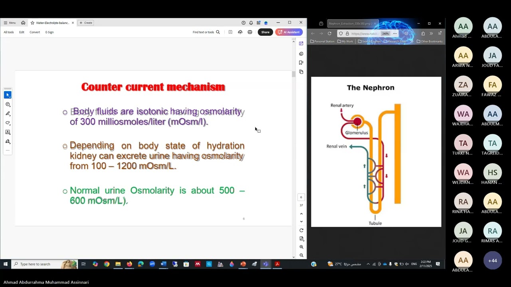Open the Acrobat Menu
The image size is (511, 287).
[10, 23]
